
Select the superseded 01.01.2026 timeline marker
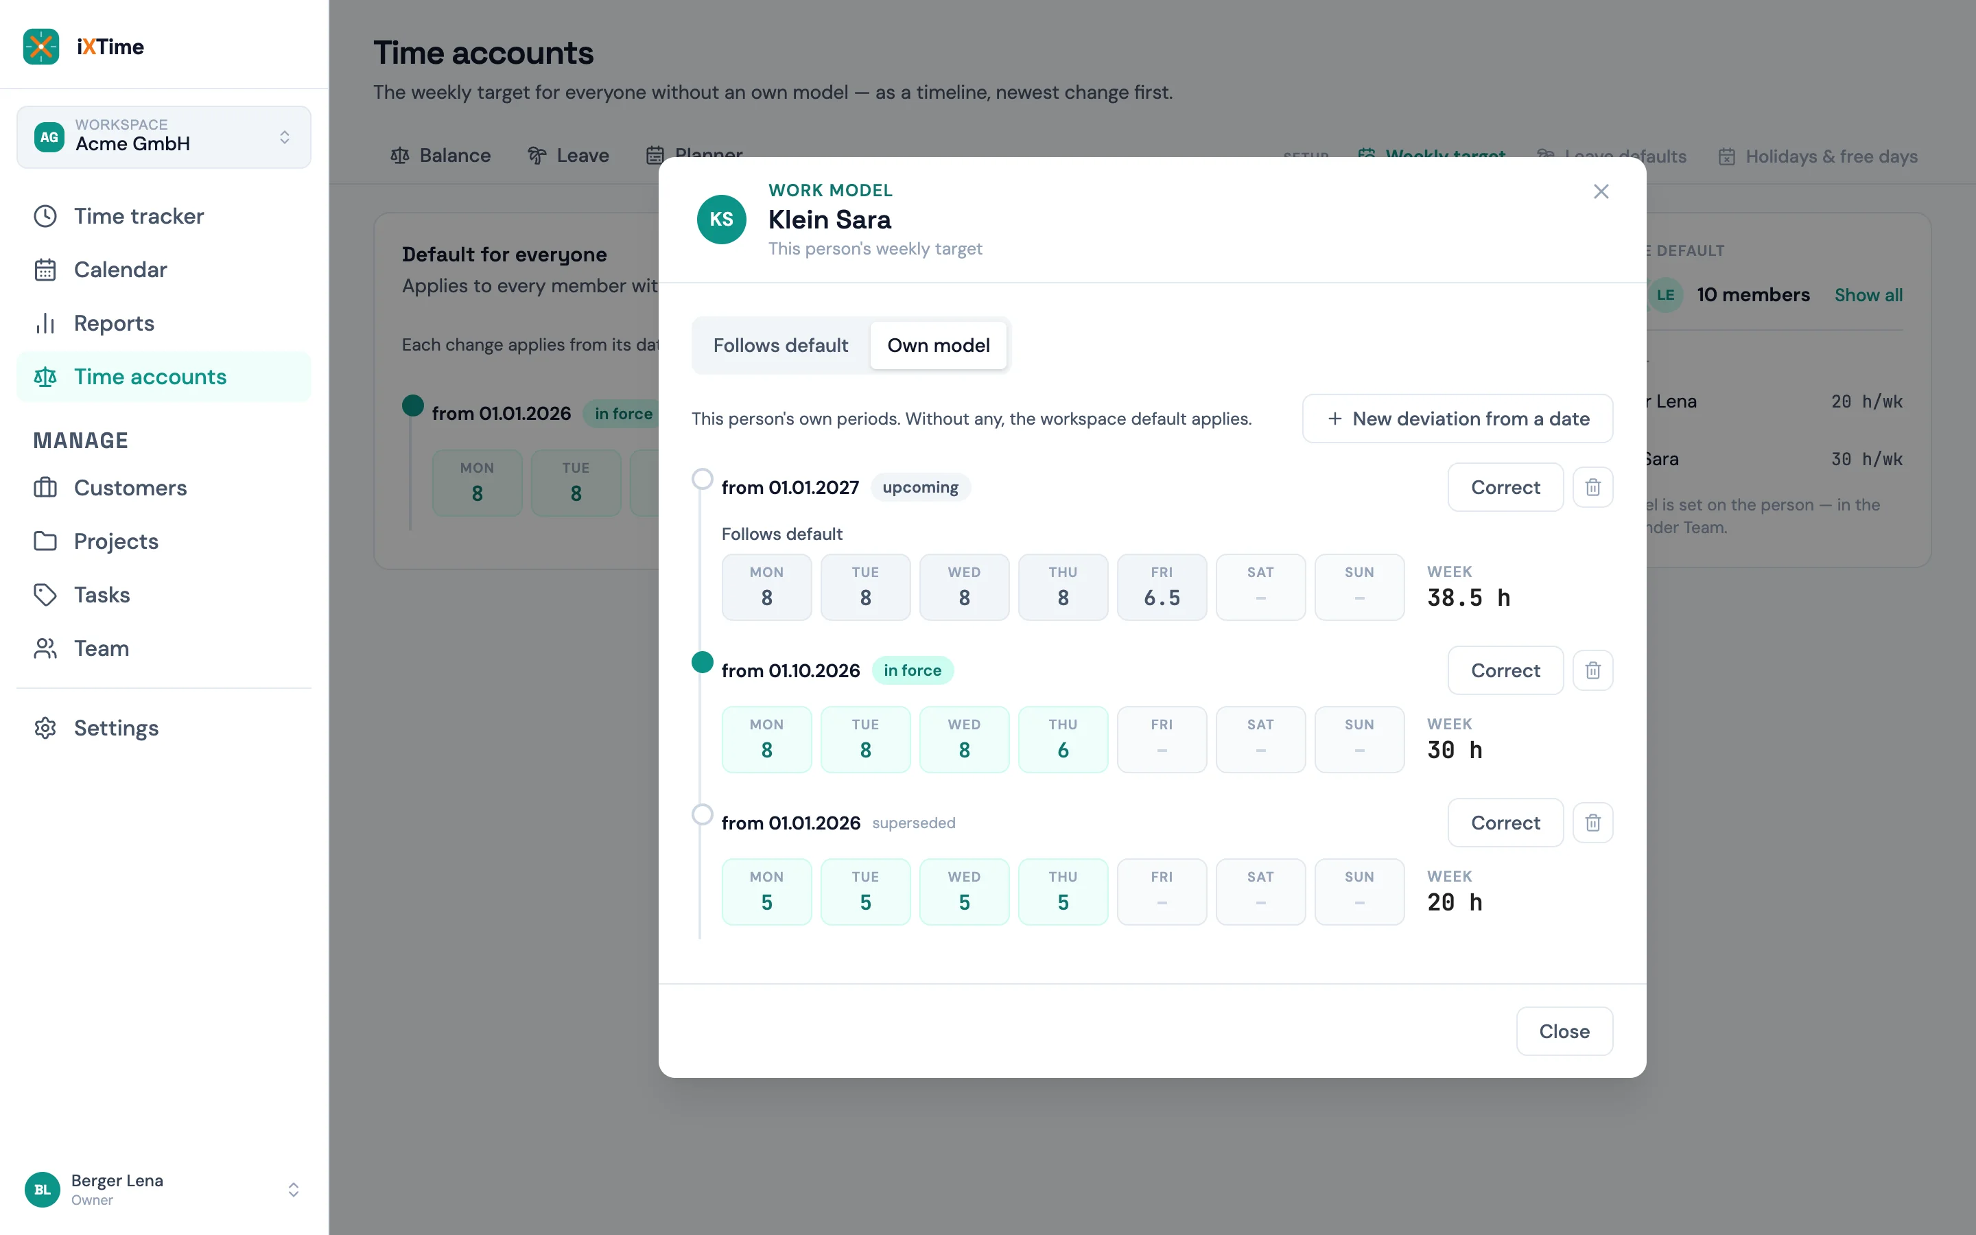pyautogui.click(x=702, y=814)
